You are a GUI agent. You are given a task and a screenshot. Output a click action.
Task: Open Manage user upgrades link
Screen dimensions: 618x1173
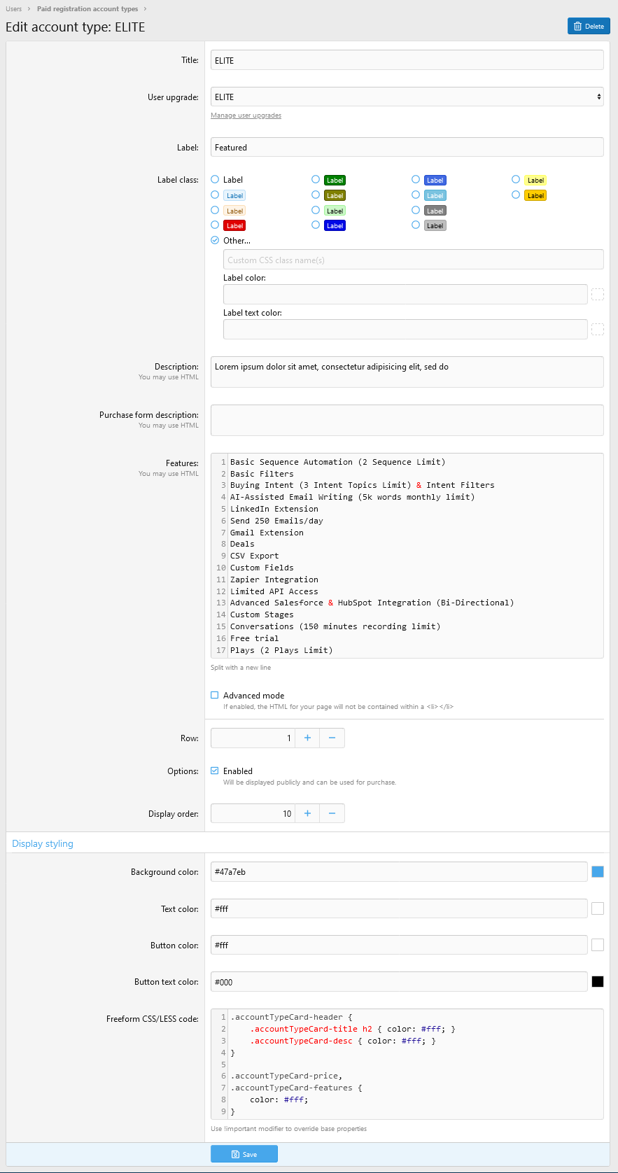tap(246, 115)
